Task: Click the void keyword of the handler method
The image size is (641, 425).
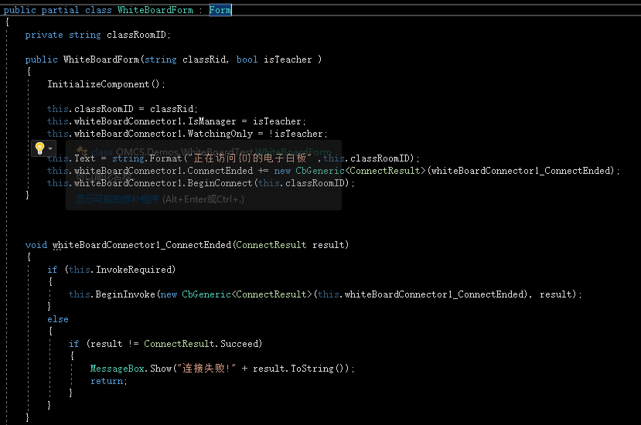Action: [36, 245]
